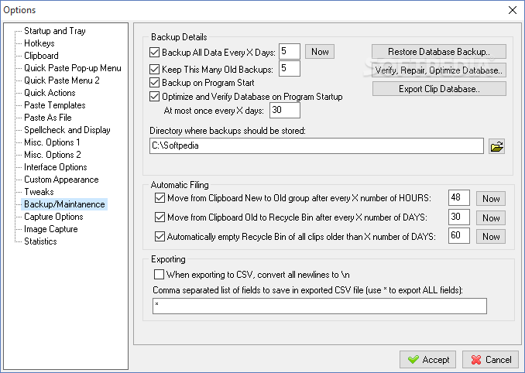Viewport: 525px width, 373px height.
Task: Click Now button next to backup days
Action: click(x=320, y=52)
